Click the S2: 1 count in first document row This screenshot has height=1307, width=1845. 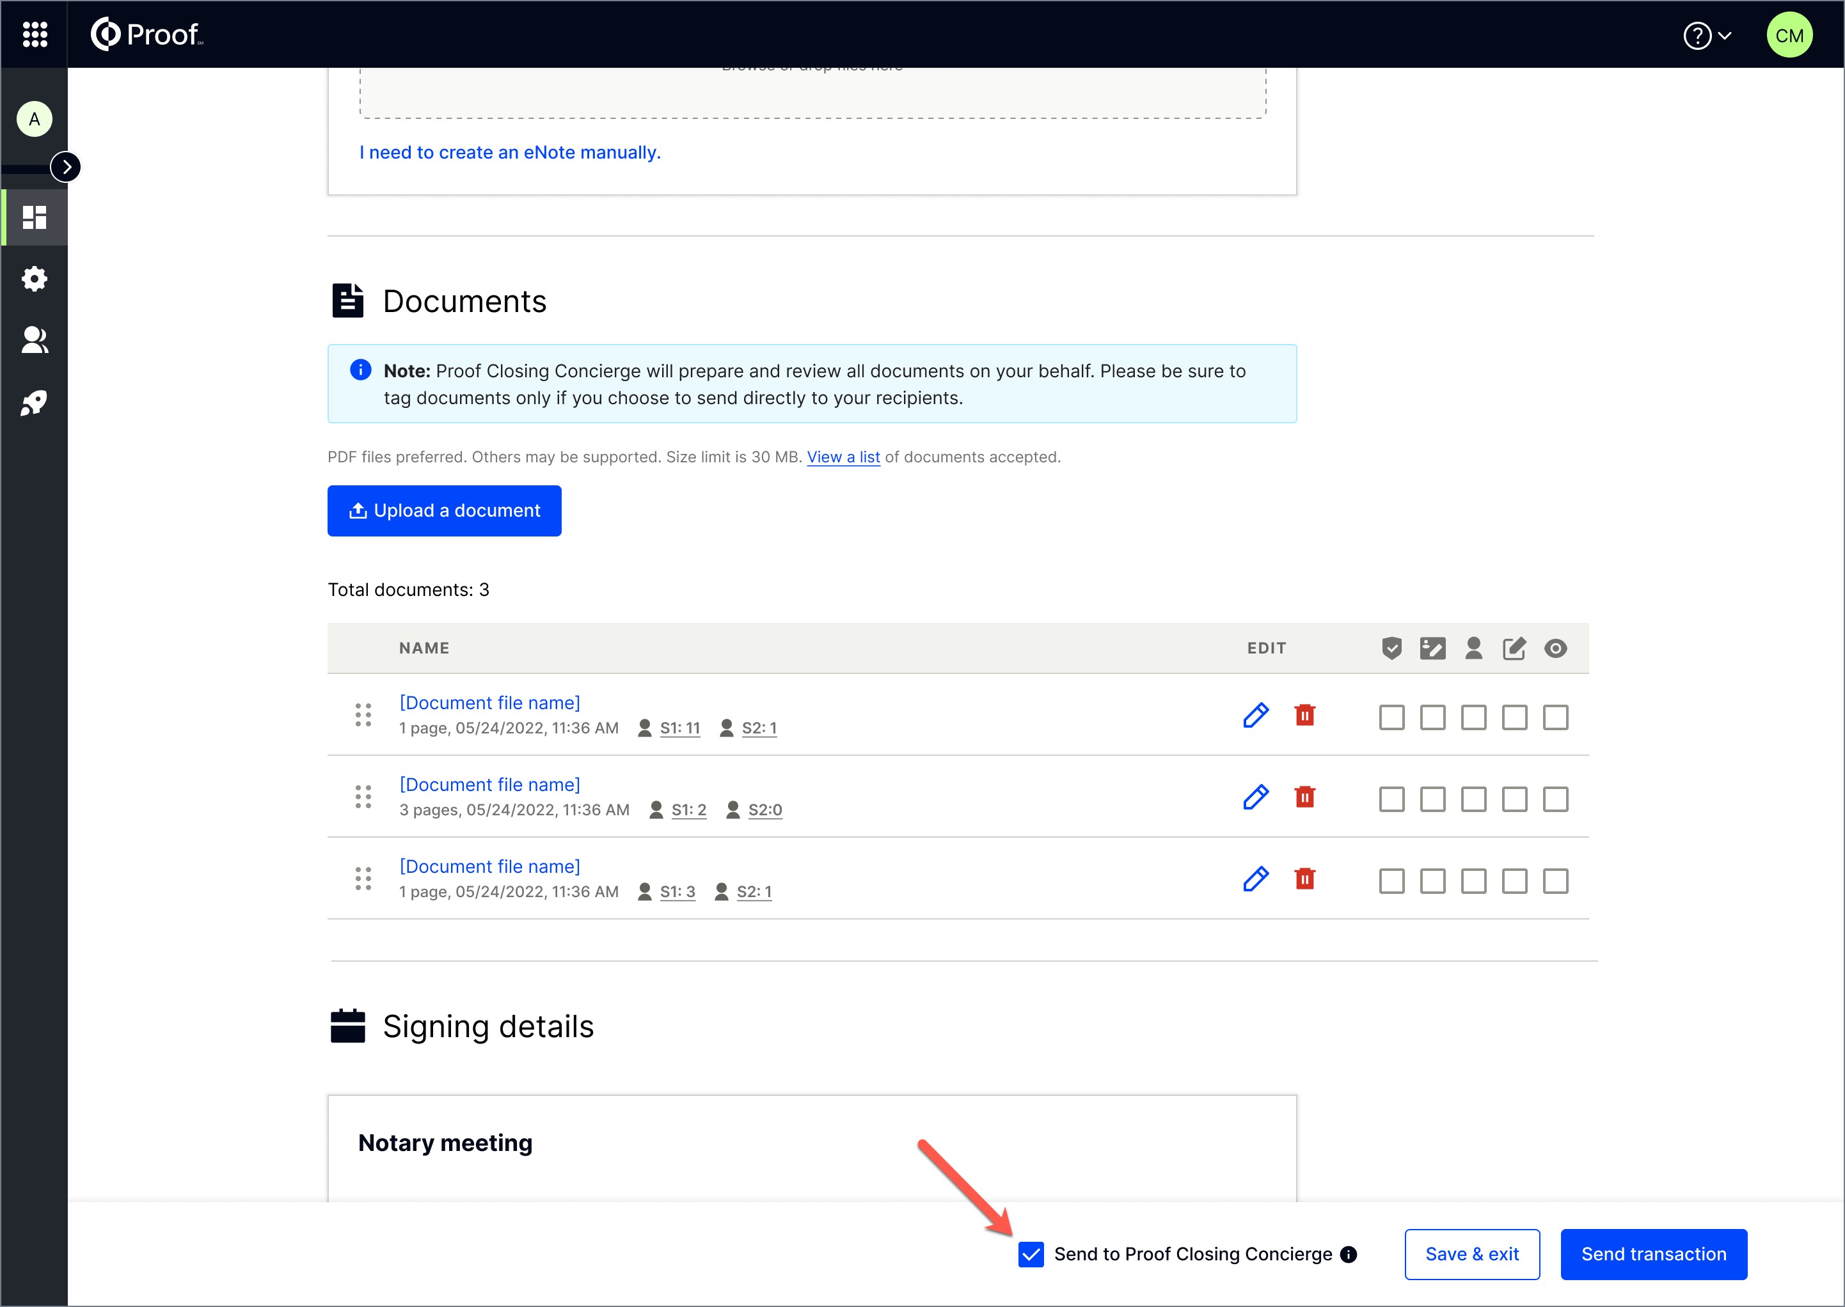pos(759,728)
